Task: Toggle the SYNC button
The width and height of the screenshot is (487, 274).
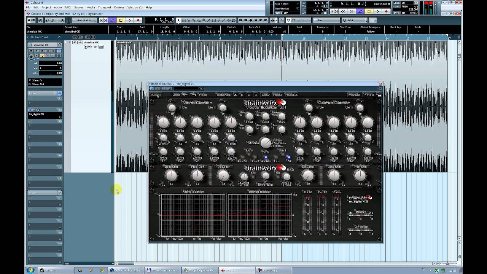Action: click(397, 13)
